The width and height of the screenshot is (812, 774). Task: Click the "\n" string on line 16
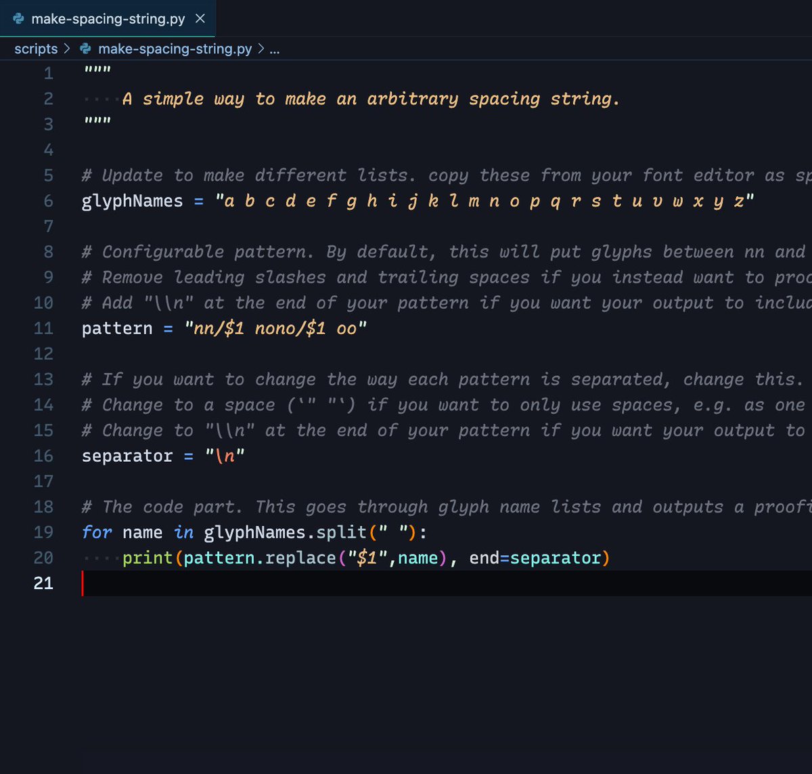coord(225,456)
